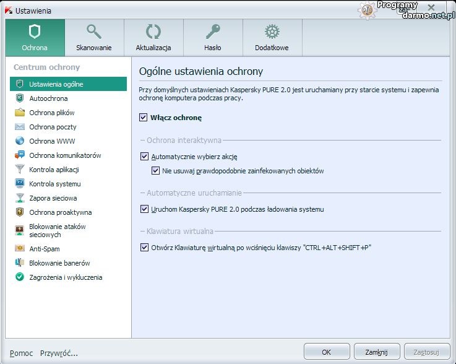The width and height of the screenshot is (456, 364).
Task: Toggle Otwórz Klawiaturę wirtualną hotkey checkbox
Action: tap(144, 248)
